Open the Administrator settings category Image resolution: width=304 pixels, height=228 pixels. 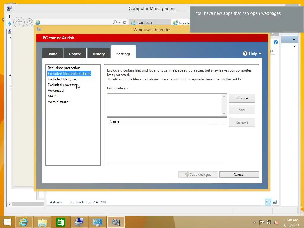pos(58,102)
